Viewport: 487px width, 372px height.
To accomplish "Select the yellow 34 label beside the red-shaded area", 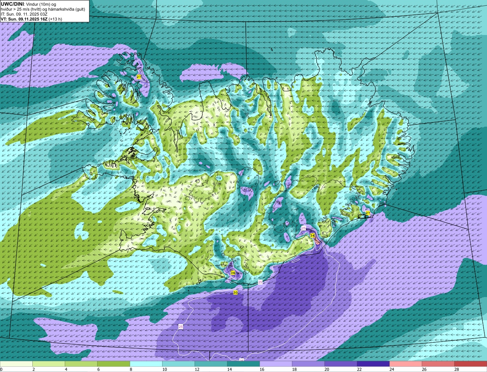I will pyautogui.click(x=312, y=235).
